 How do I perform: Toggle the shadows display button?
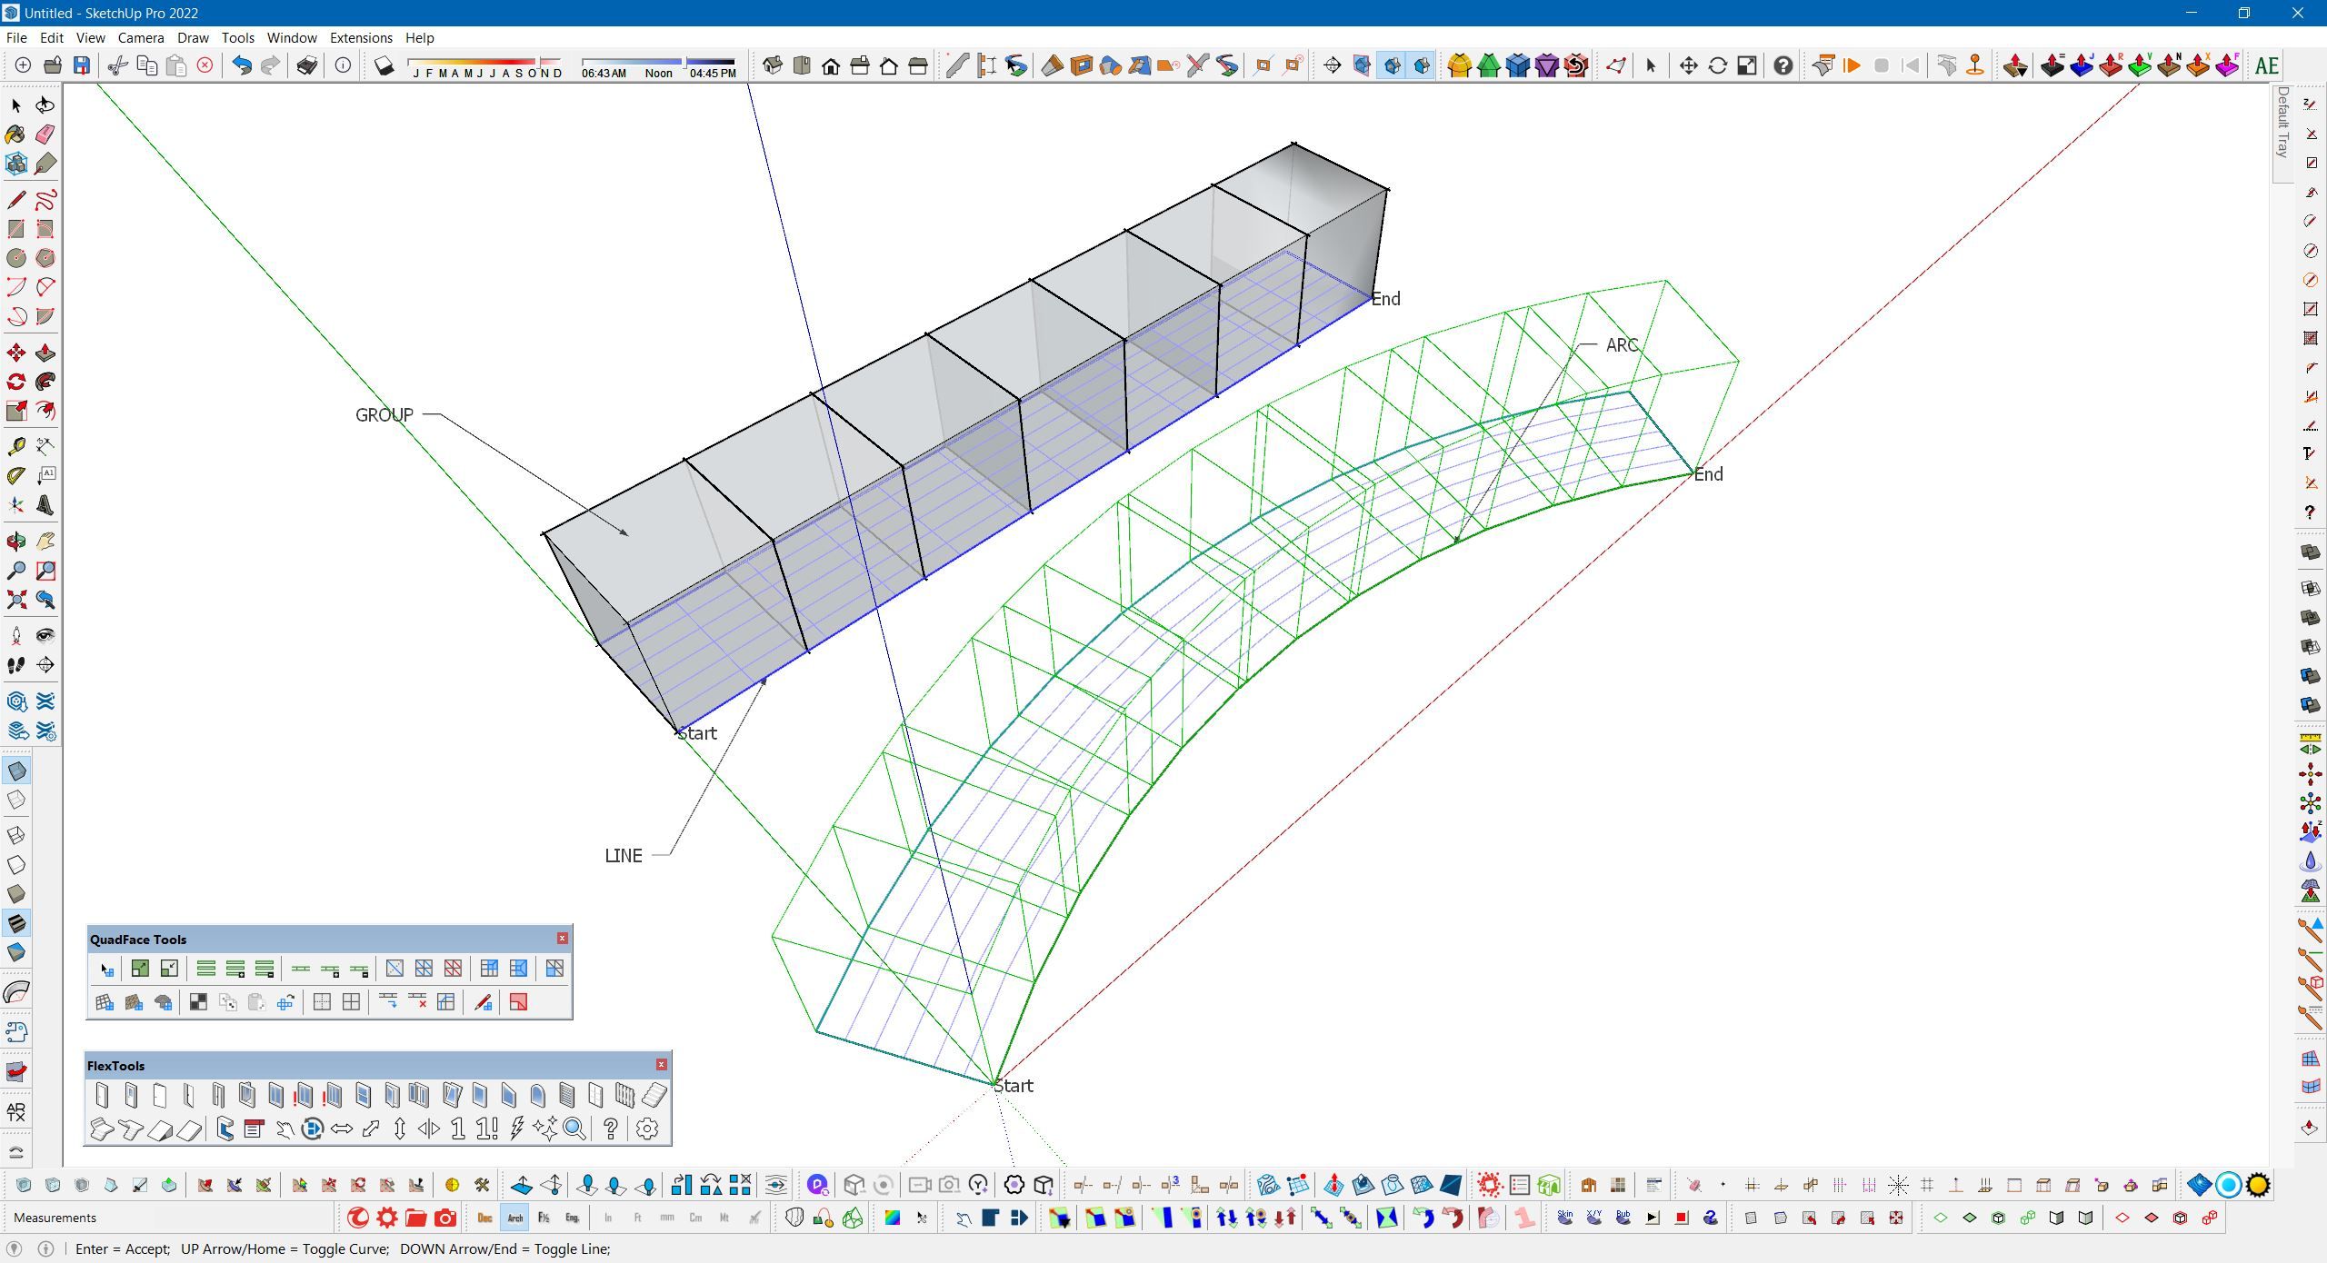[385, 65]
